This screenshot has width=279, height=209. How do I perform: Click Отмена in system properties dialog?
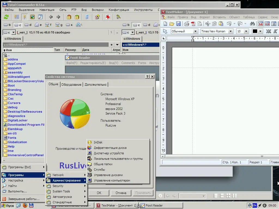click(x=121, y=193)
